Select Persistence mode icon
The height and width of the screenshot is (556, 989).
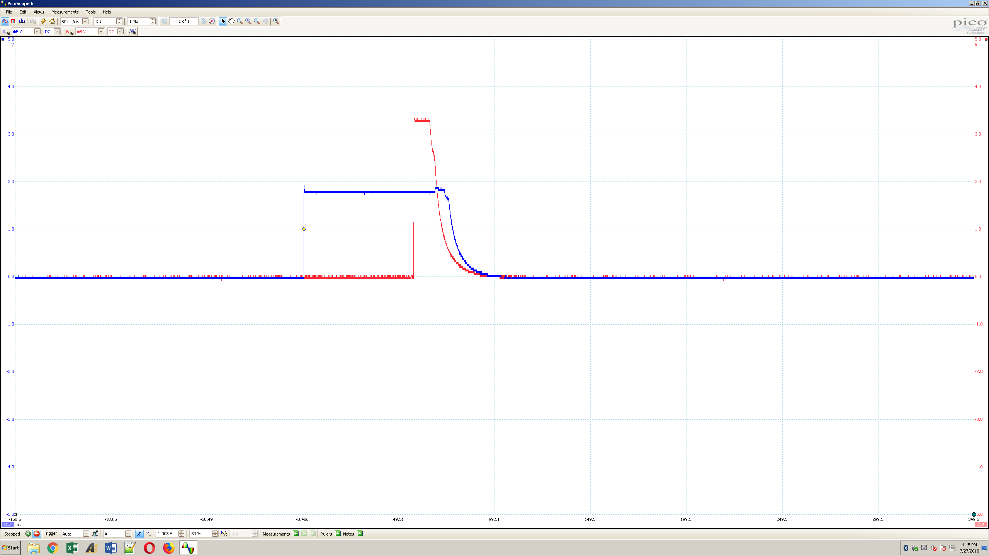14,21
